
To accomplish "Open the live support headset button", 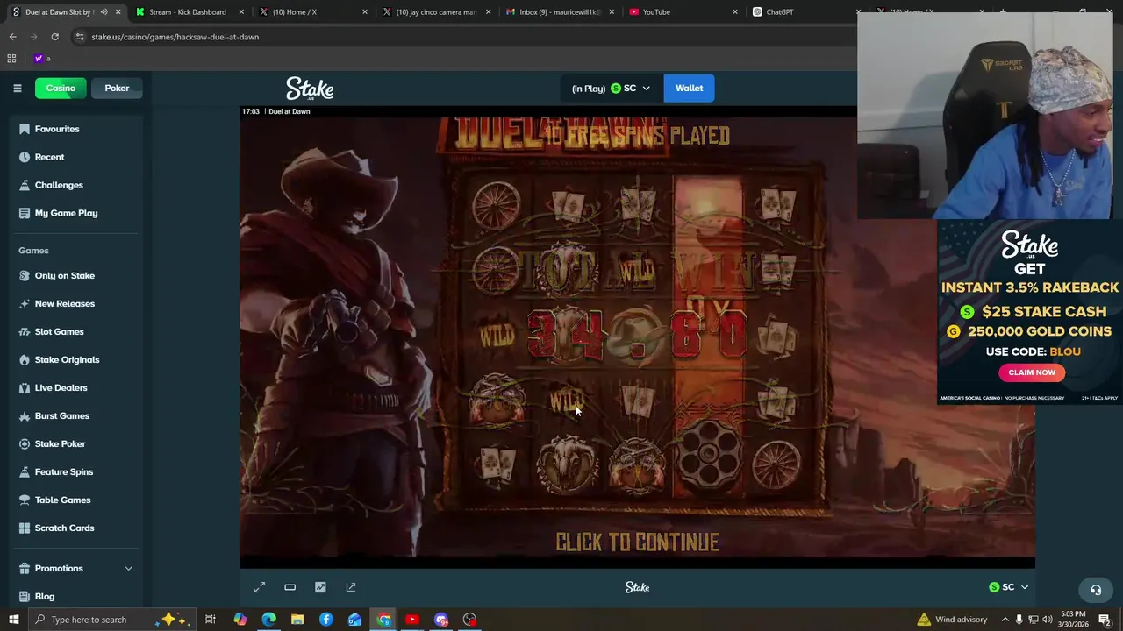I will coord(1095,590).
